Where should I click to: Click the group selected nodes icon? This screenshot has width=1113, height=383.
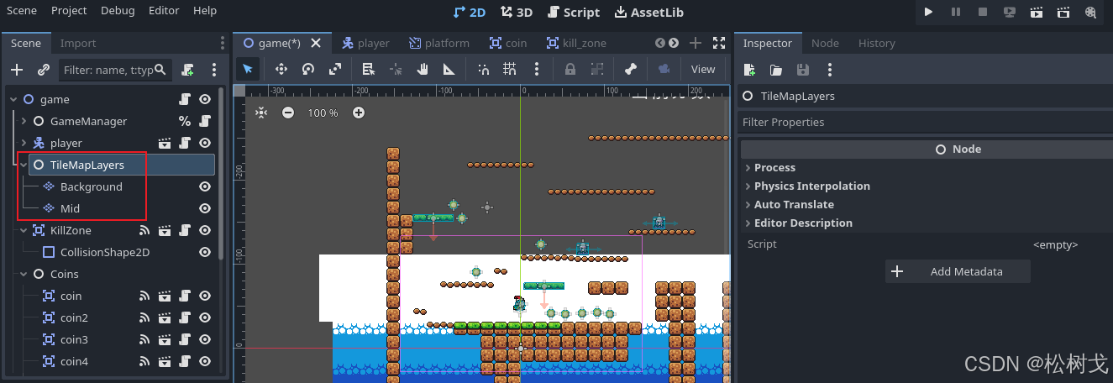coord(597,69)
